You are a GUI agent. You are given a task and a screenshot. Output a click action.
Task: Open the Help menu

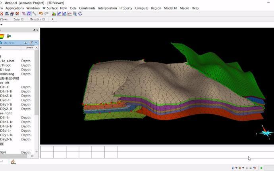click(195, 8)
